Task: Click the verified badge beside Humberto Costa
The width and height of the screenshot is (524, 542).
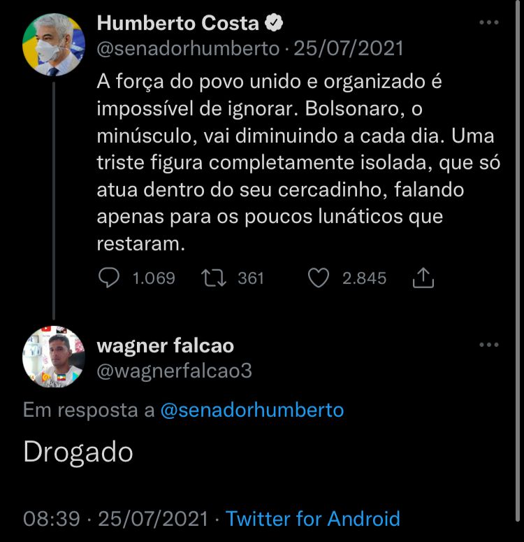Action: tap(275, 23)
